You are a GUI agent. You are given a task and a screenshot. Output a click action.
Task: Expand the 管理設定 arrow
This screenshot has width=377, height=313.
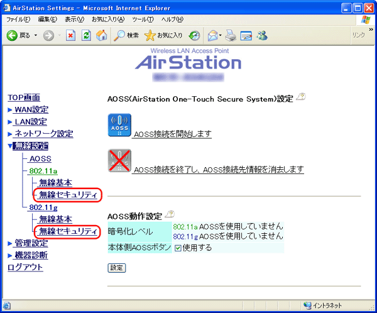[9, 243]
